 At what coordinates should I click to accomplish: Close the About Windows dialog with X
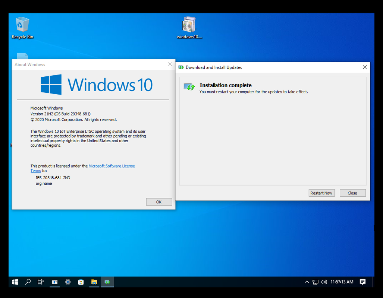coord(170,64)
